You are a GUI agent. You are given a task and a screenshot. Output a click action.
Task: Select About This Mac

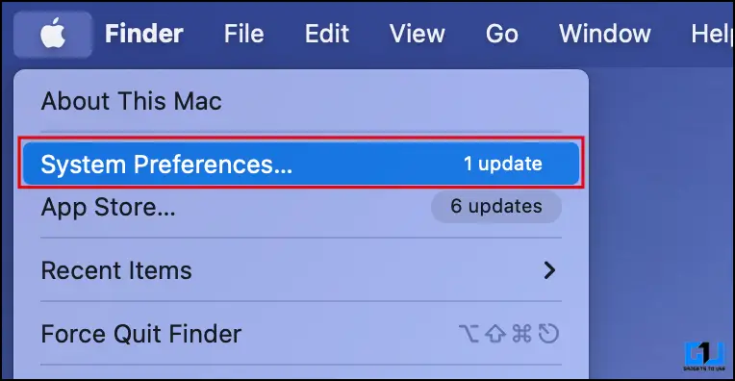point(131,101)
